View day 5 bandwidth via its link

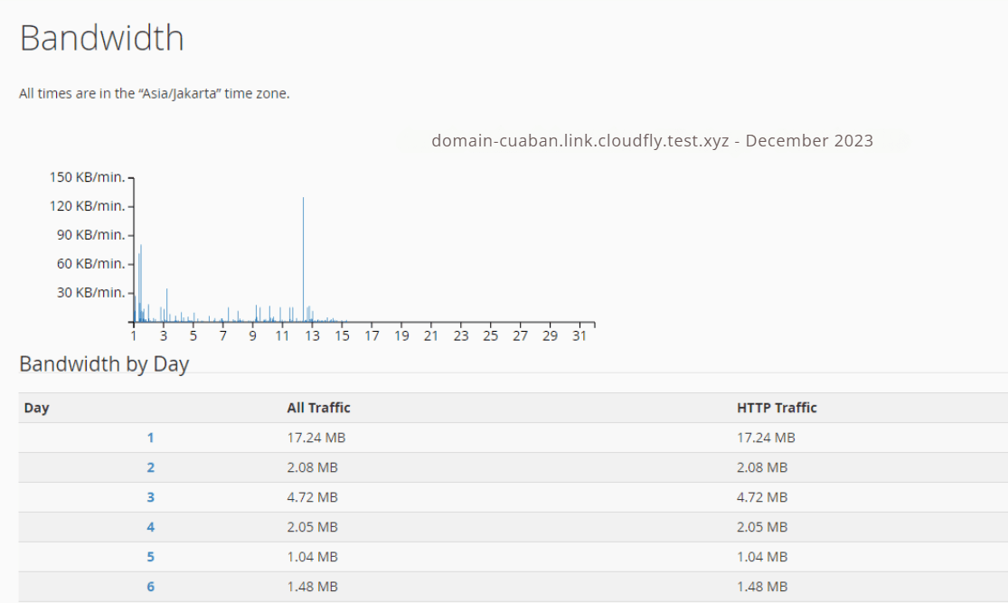[x=150, y=557]
